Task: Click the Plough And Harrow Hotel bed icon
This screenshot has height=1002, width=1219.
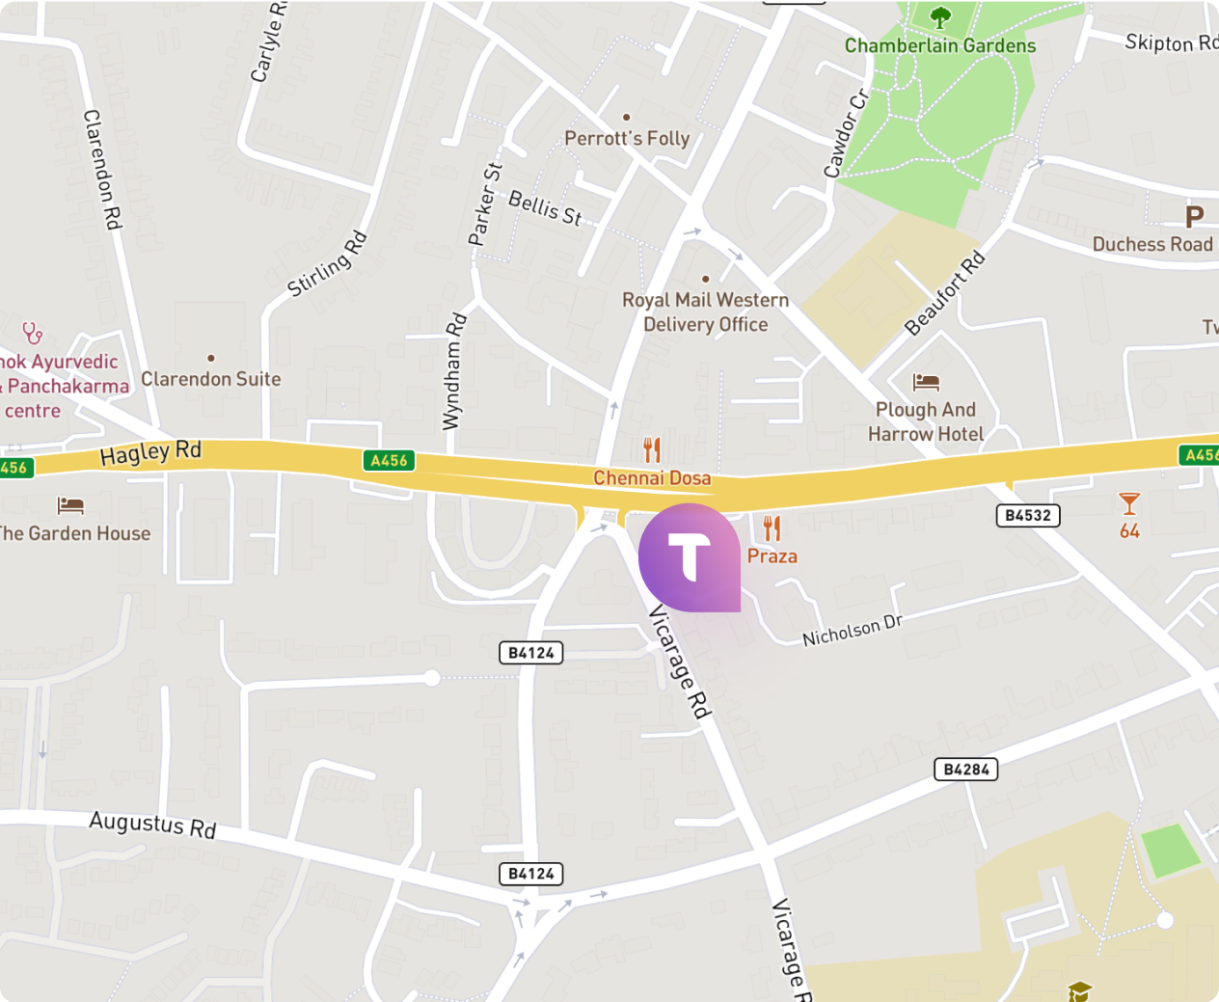Action: pos(926,382)
